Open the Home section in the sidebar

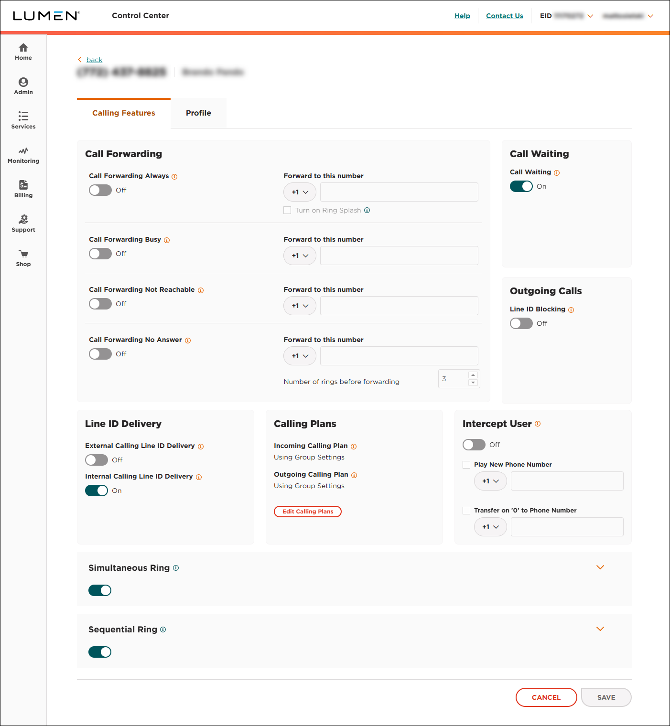(x=23, y=52)
